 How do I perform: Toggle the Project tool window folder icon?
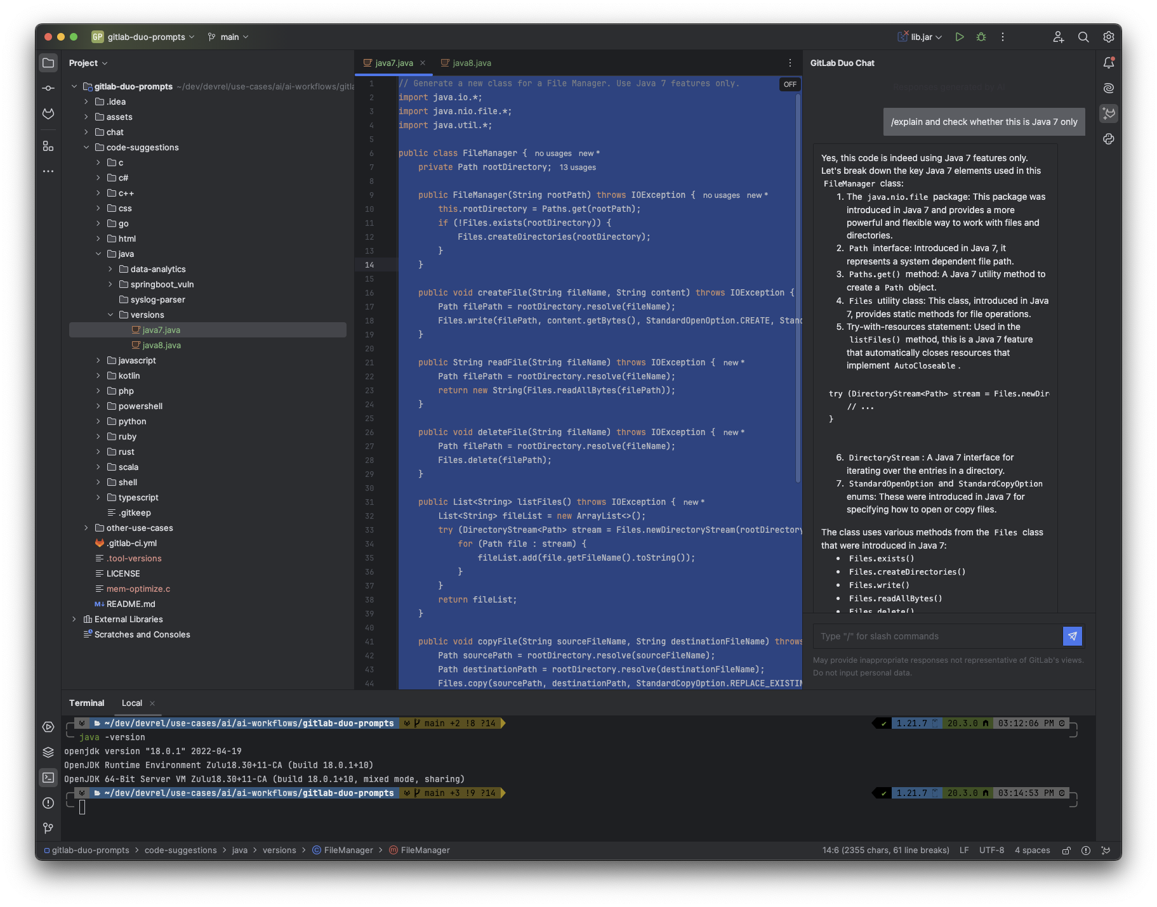tap(48, 63)
